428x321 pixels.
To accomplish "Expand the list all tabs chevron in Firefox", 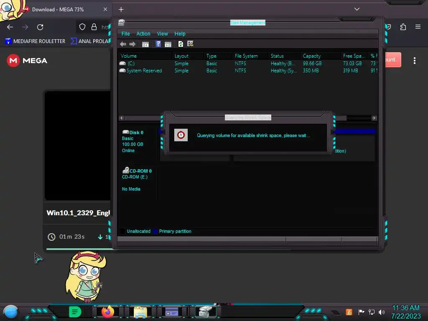I will (357, 9).
